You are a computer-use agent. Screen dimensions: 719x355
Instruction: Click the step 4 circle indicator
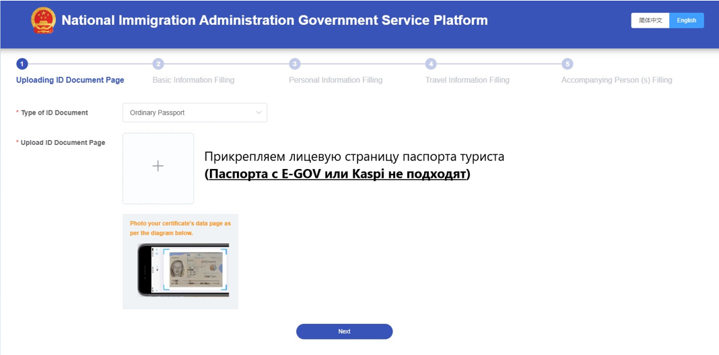pos(431,64)
